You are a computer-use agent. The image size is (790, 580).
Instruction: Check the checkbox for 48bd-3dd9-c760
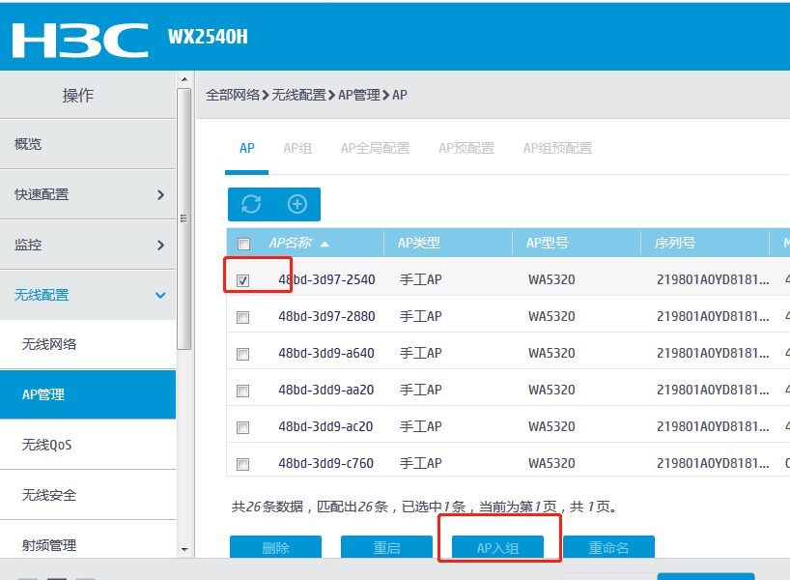click(242, 464)
